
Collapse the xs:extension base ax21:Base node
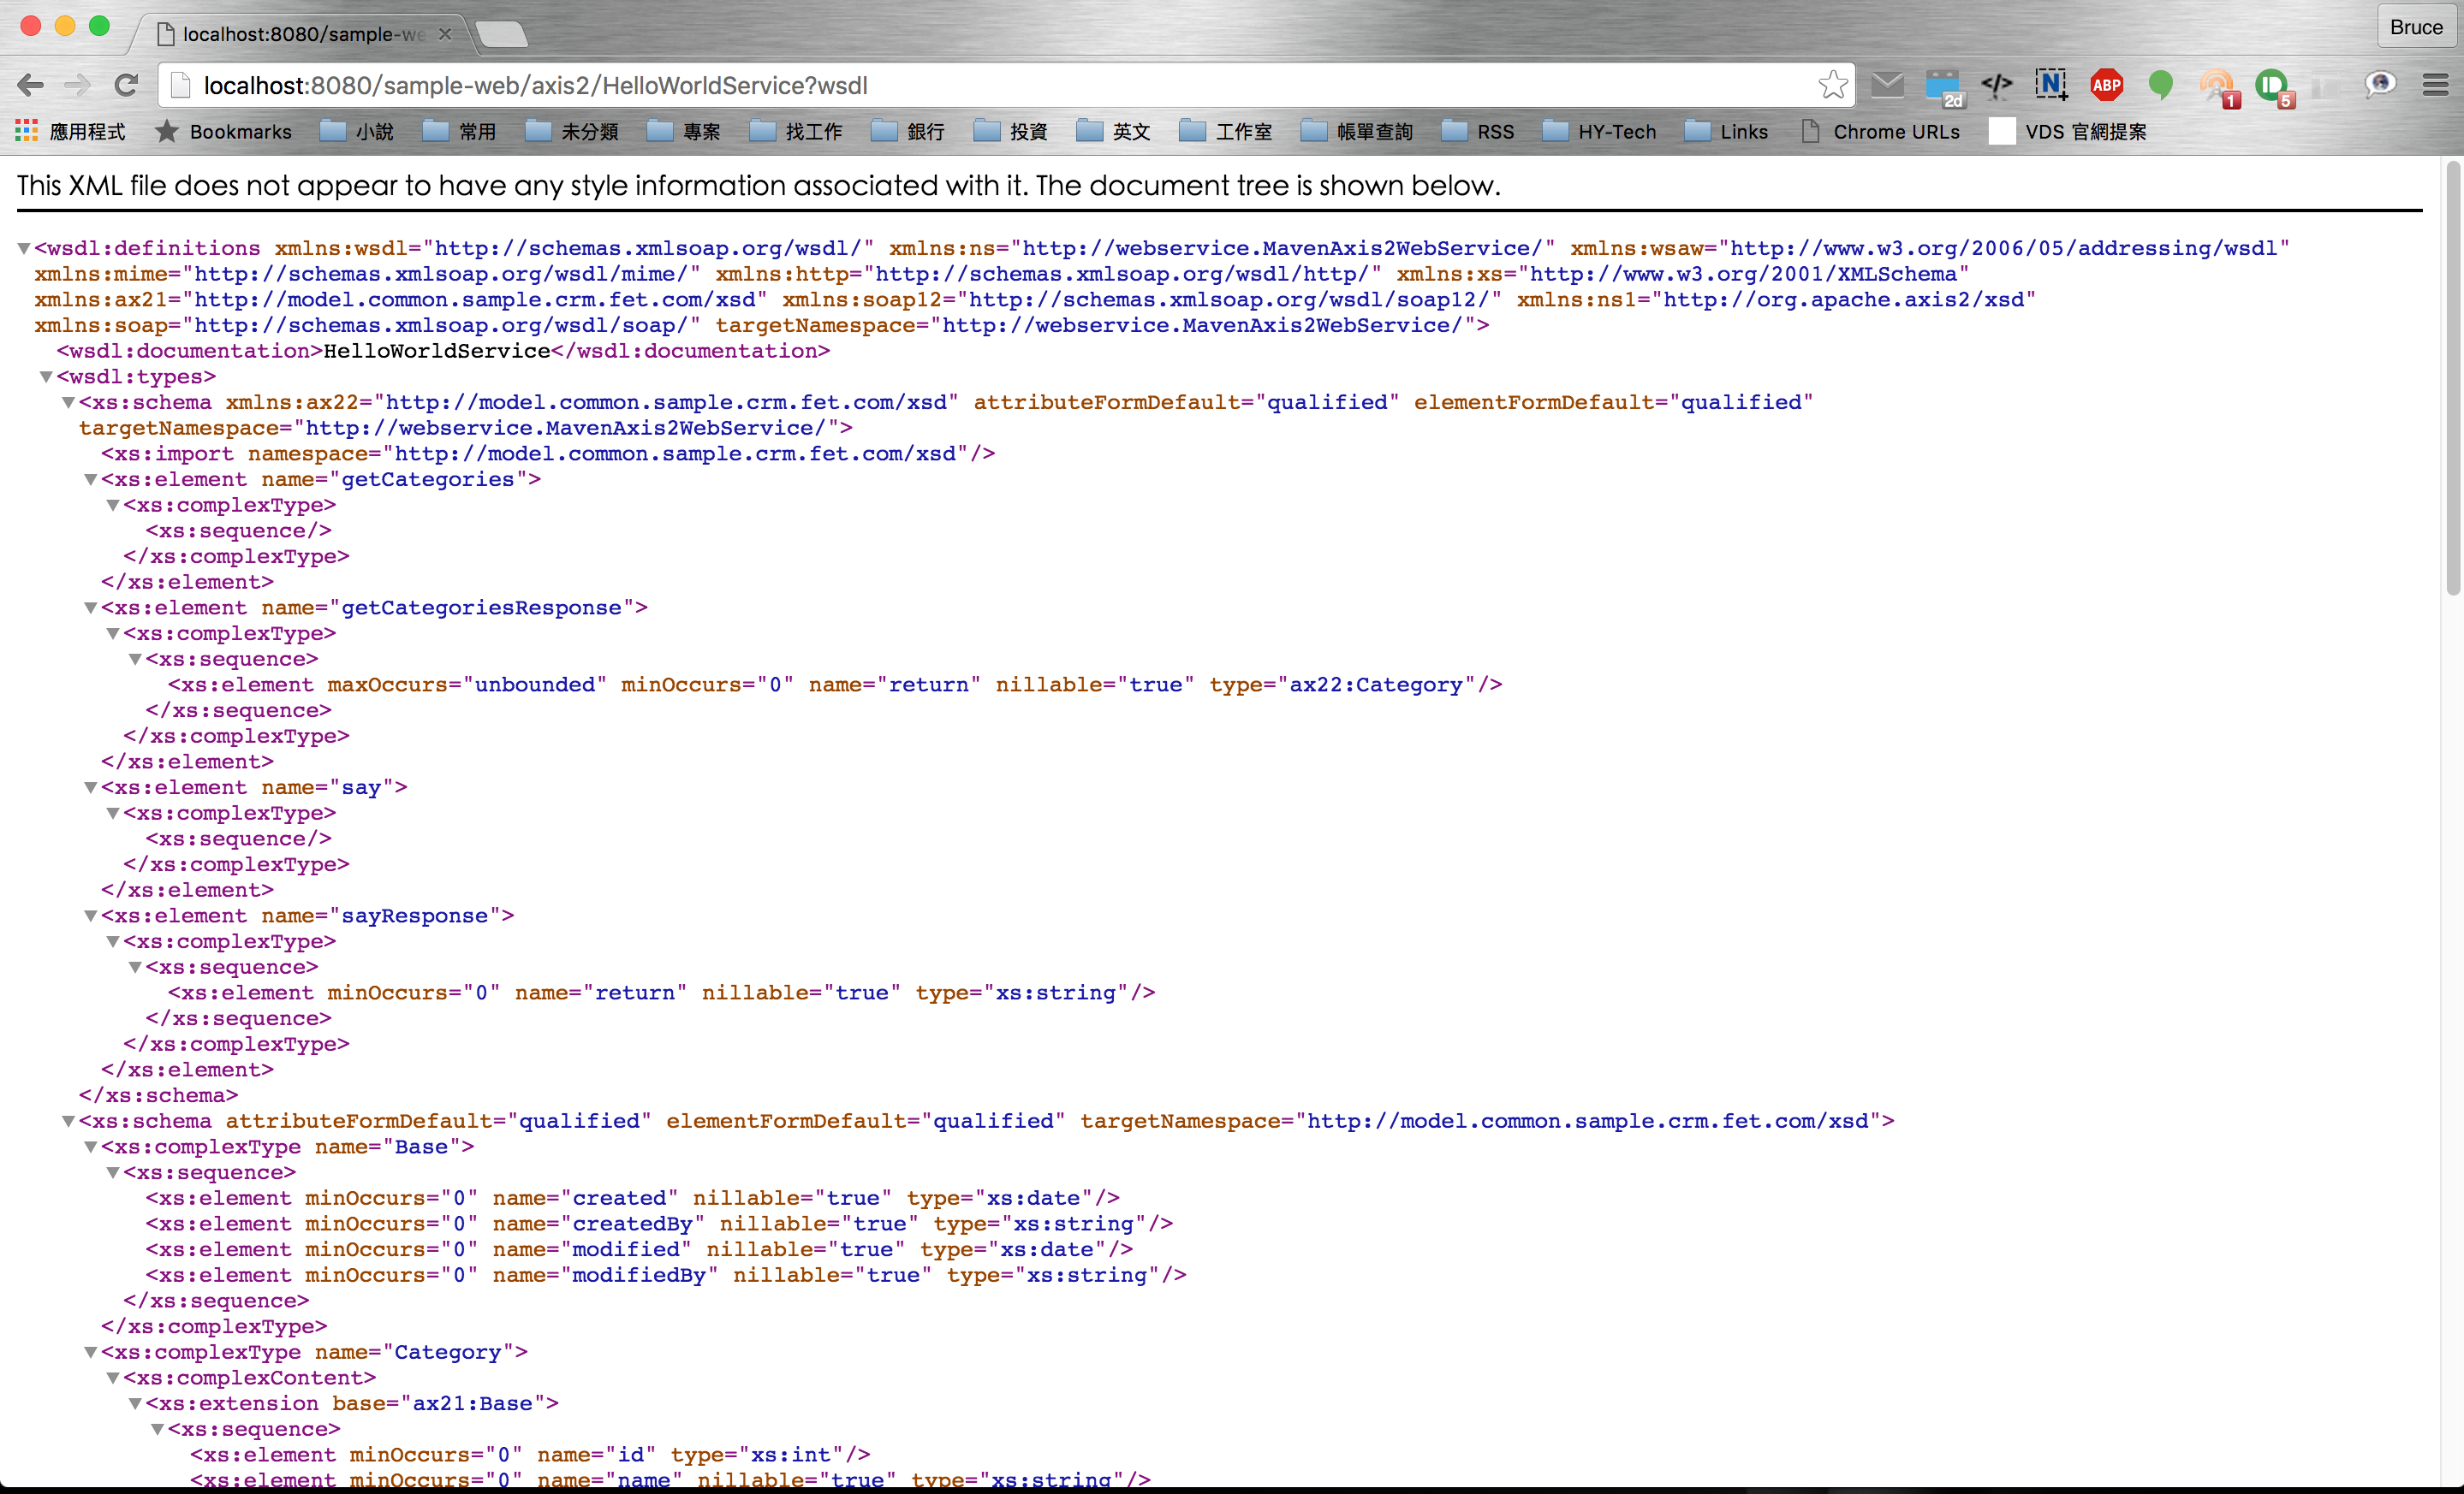(135, 1403)
